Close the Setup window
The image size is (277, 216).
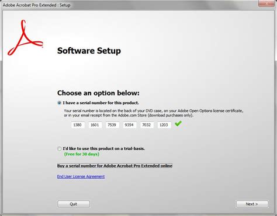[266, 3]
